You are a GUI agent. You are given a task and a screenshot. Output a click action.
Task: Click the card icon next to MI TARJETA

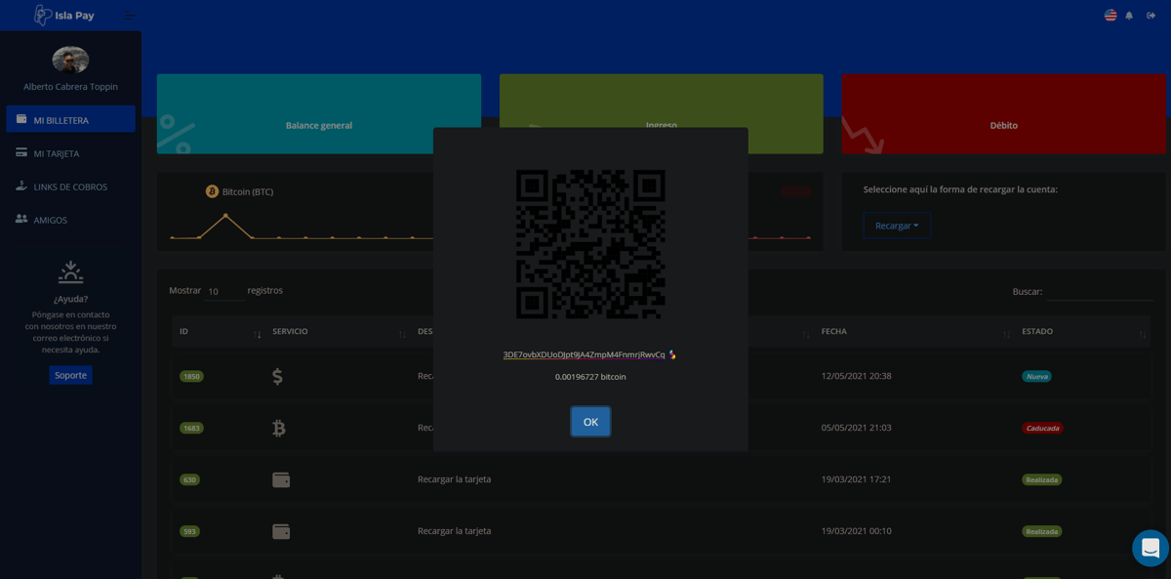click(x=21, y=152)
